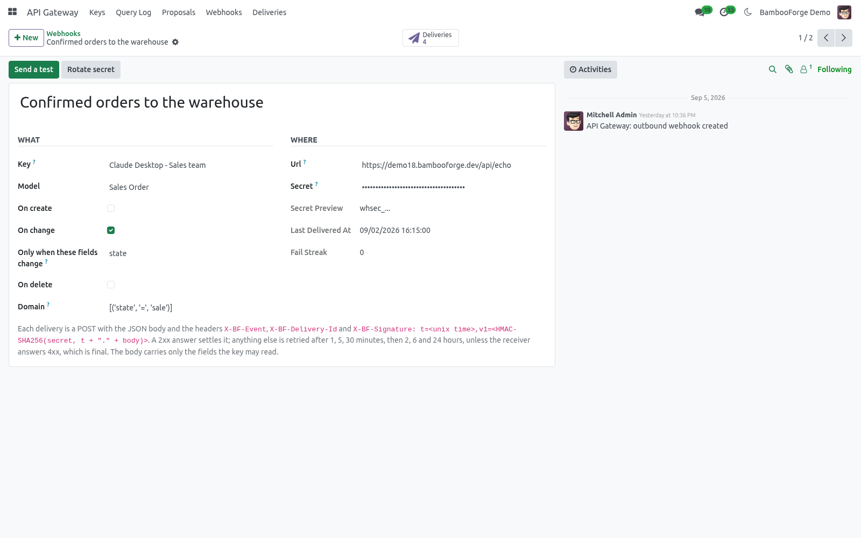Click the masked Secret field
Image resolution: width=861 pixels, height=538 pixels.
(x=453, y=187)
